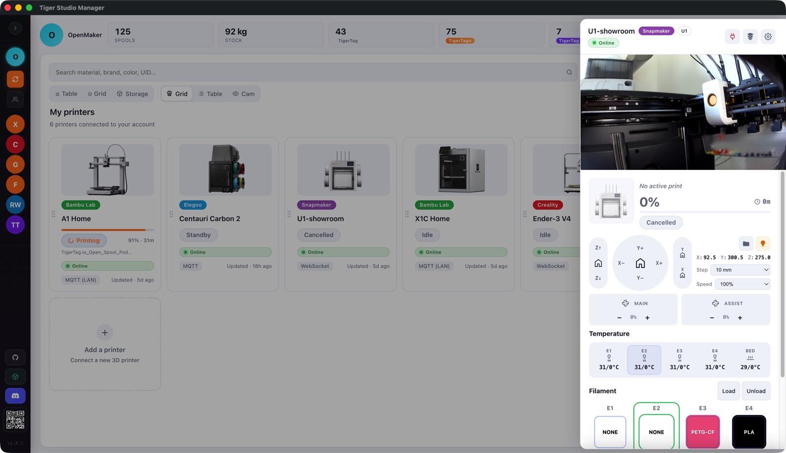The height and width of the screenshot is (453, 786).
Task: Select the printers Grid view tab
Action: (x=177, y=94)
